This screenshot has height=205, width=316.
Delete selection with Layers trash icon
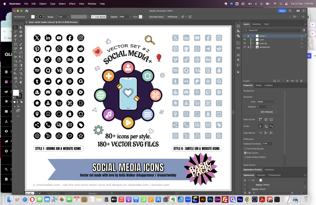(302, 81)
